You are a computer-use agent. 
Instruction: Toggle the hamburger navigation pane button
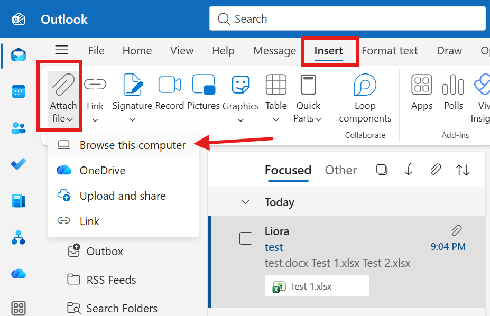pos(61,50)
